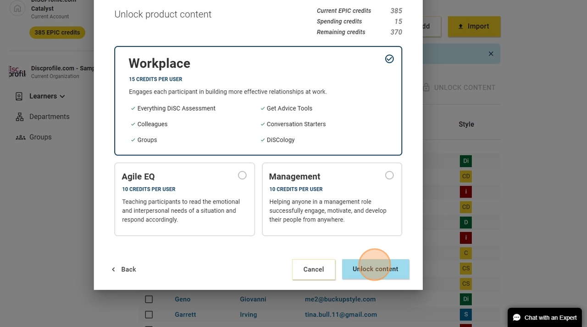Screen dimensions: 587x327
Task: Click the Discprofile organization logo
Action: click(17, 72)
